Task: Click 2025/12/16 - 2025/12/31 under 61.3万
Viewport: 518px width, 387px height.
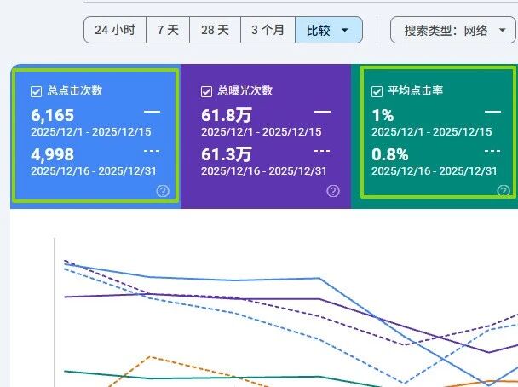Action: pyautogui.click(x=264, y=171)
